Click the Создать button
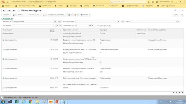Image resolution: width=186 pixels, height=104 pixels. click(6, 15)
